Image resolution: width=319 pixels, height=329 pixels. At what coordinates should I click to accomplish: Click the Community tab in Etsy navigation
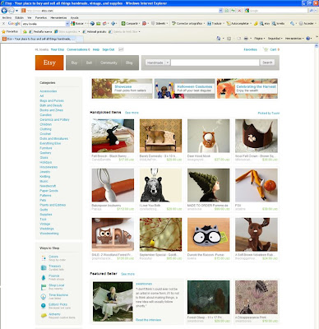click(109, 63)
